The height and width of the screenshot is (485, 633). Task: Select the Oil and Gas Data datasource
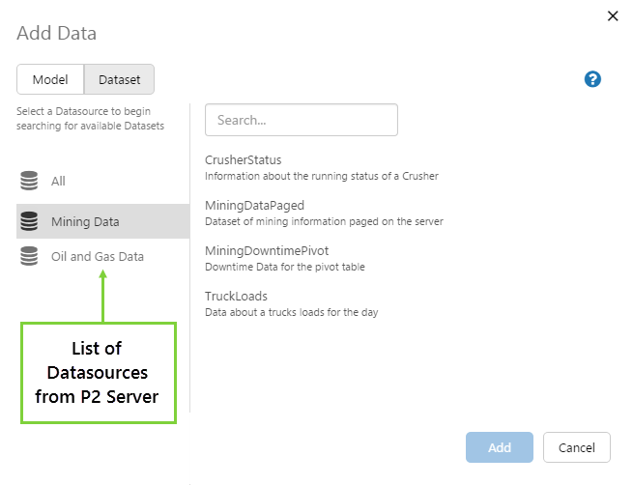(97, 257)
